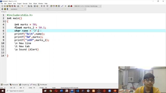Click the 'float marks_2 = 50.1;' line

tap(30, 28)
